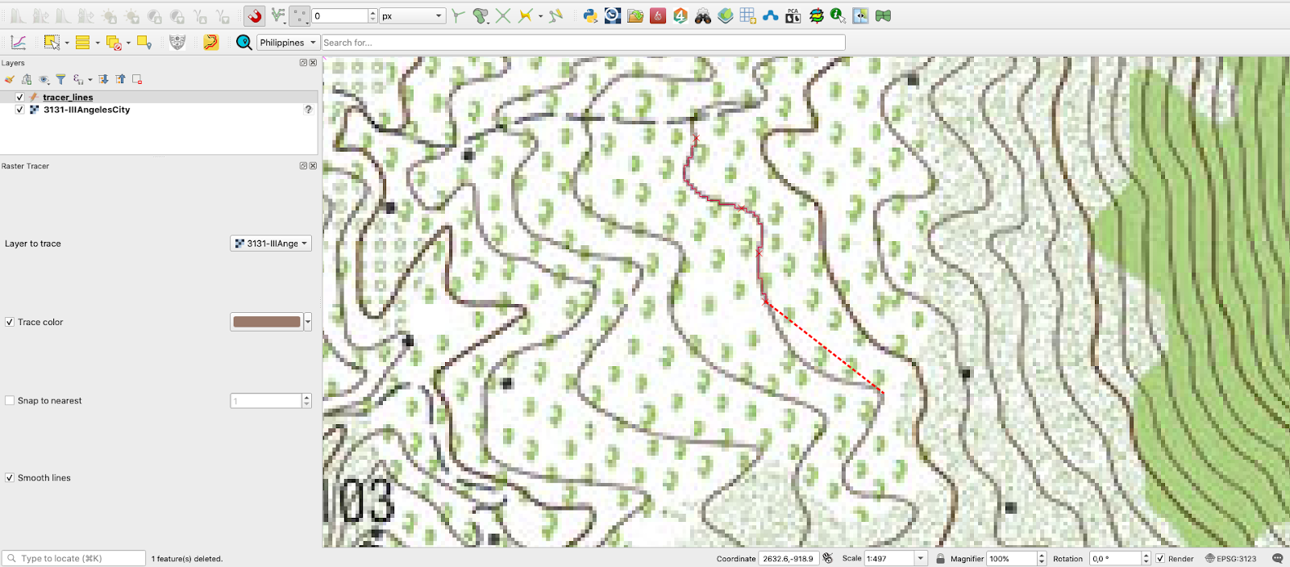Viewport: 1290px width, 567px height.
Task: Click the PCA plugin icon
Action: point(793,16)
